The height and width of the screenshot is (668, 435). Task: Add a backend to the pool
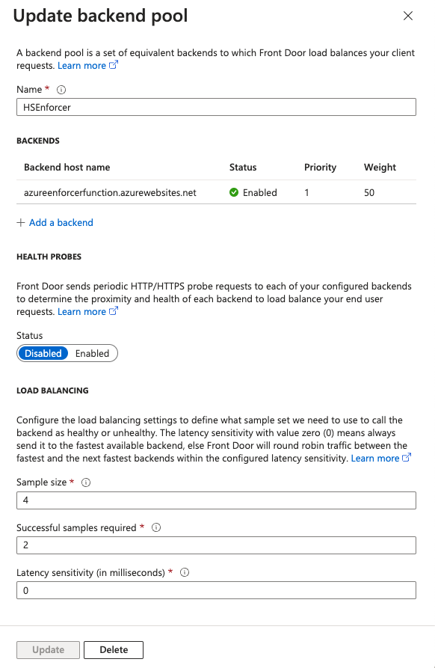coord(61,223)
